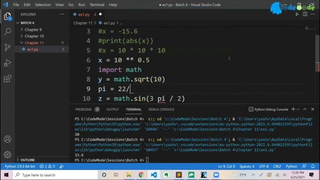This screenshot has height=180, width=320.
Task: Open the File menu
Action: coord(16,4)
